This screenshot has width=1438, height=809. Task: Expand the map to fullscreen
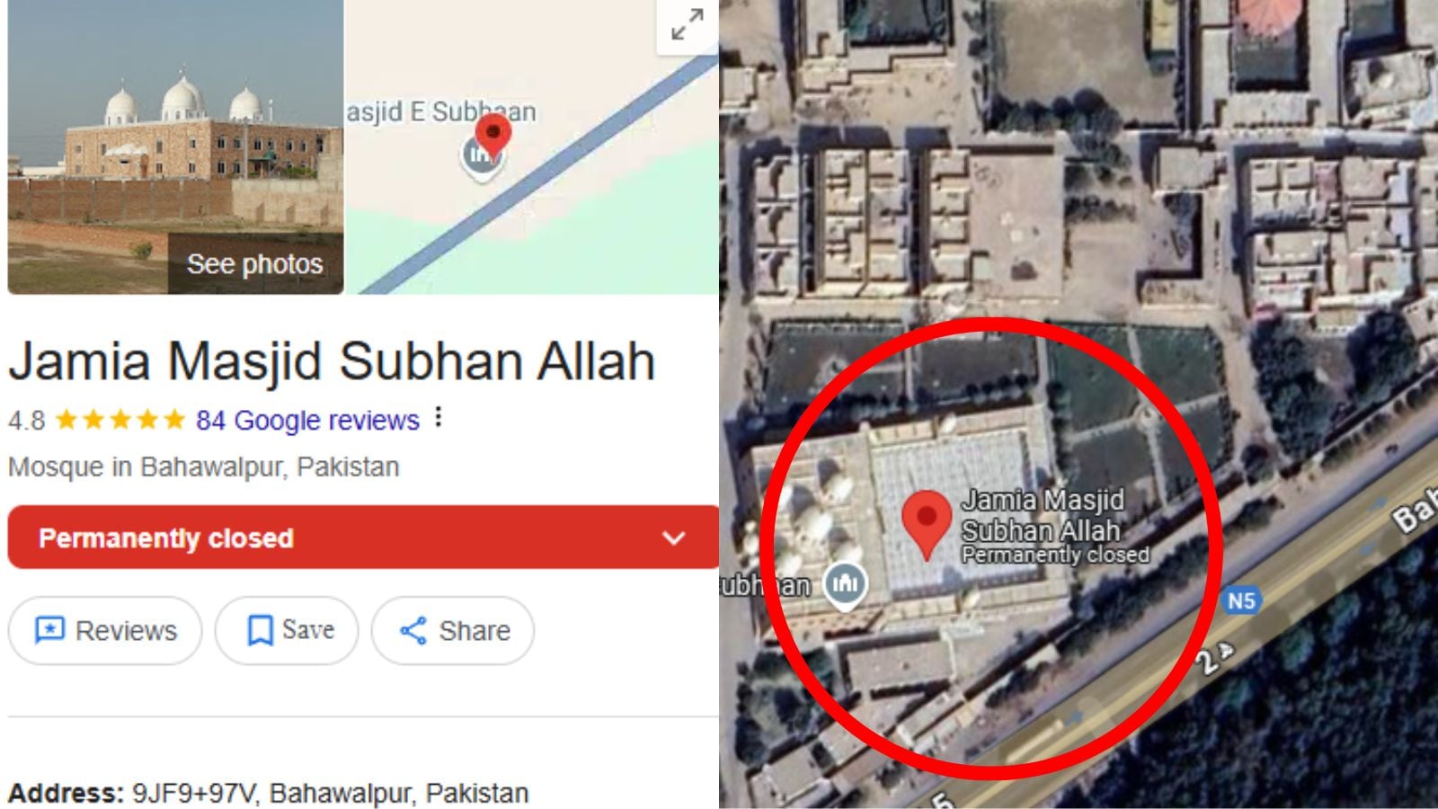click(688, 25)
